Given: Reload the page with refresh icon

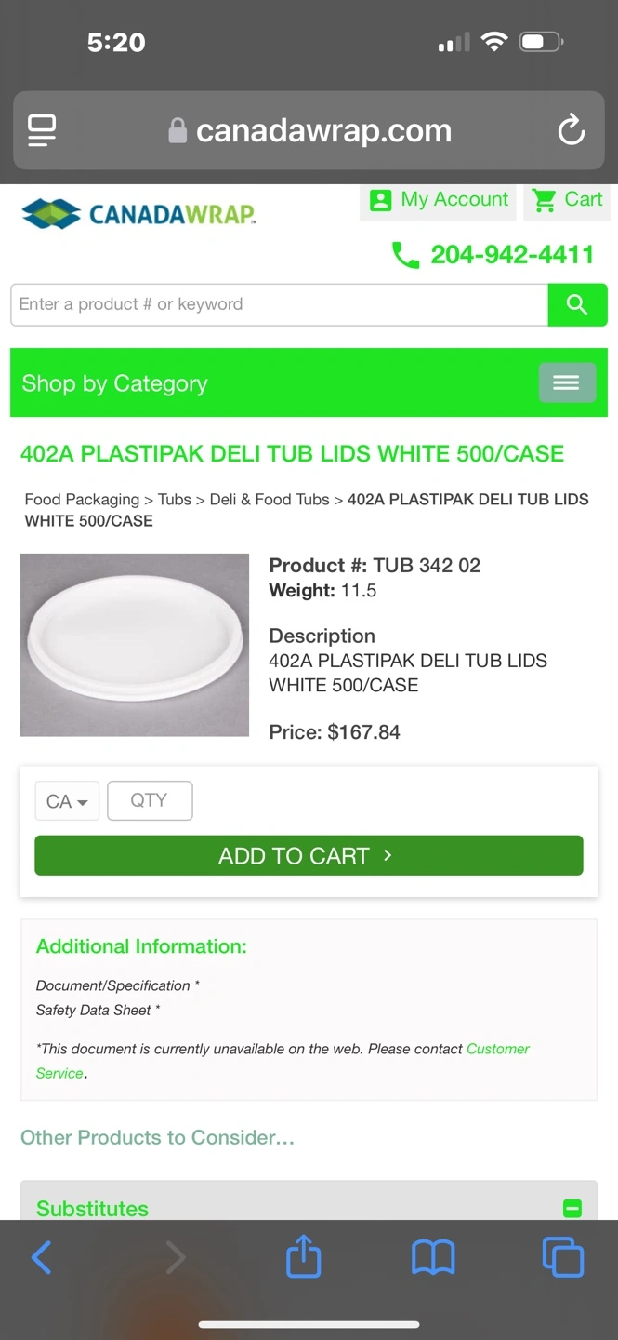Looking at the screenshot, I should [x=571, y=130].
